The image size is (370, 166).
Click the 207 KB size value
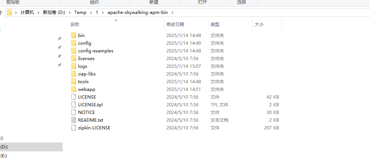click(271, 128)
